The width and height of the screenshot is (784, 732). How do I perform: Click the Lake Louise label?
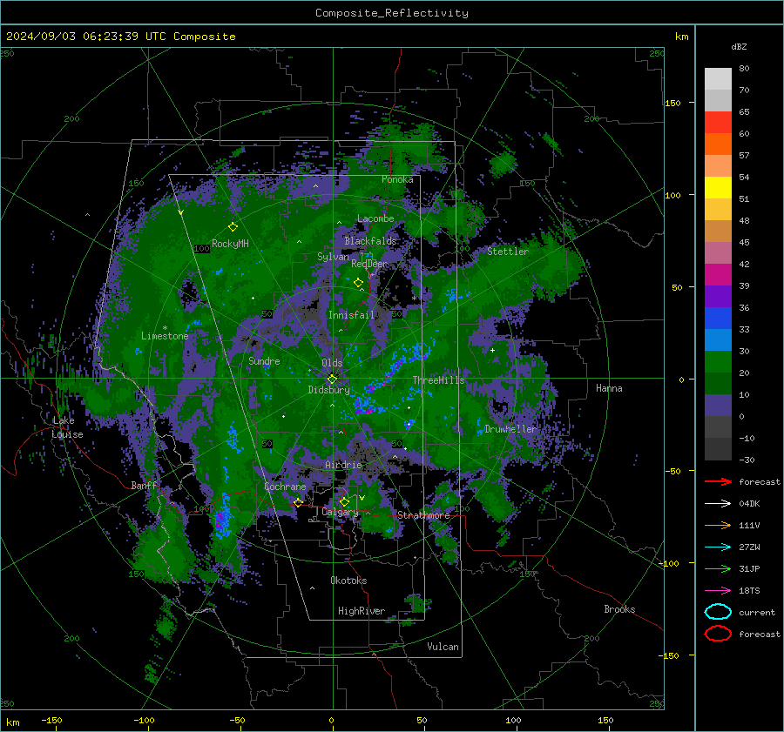pos(67,427)
